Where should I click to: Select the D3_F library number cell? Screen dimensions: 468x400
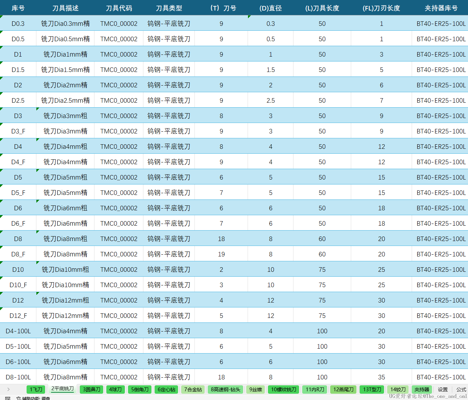[x=18, y=131]
